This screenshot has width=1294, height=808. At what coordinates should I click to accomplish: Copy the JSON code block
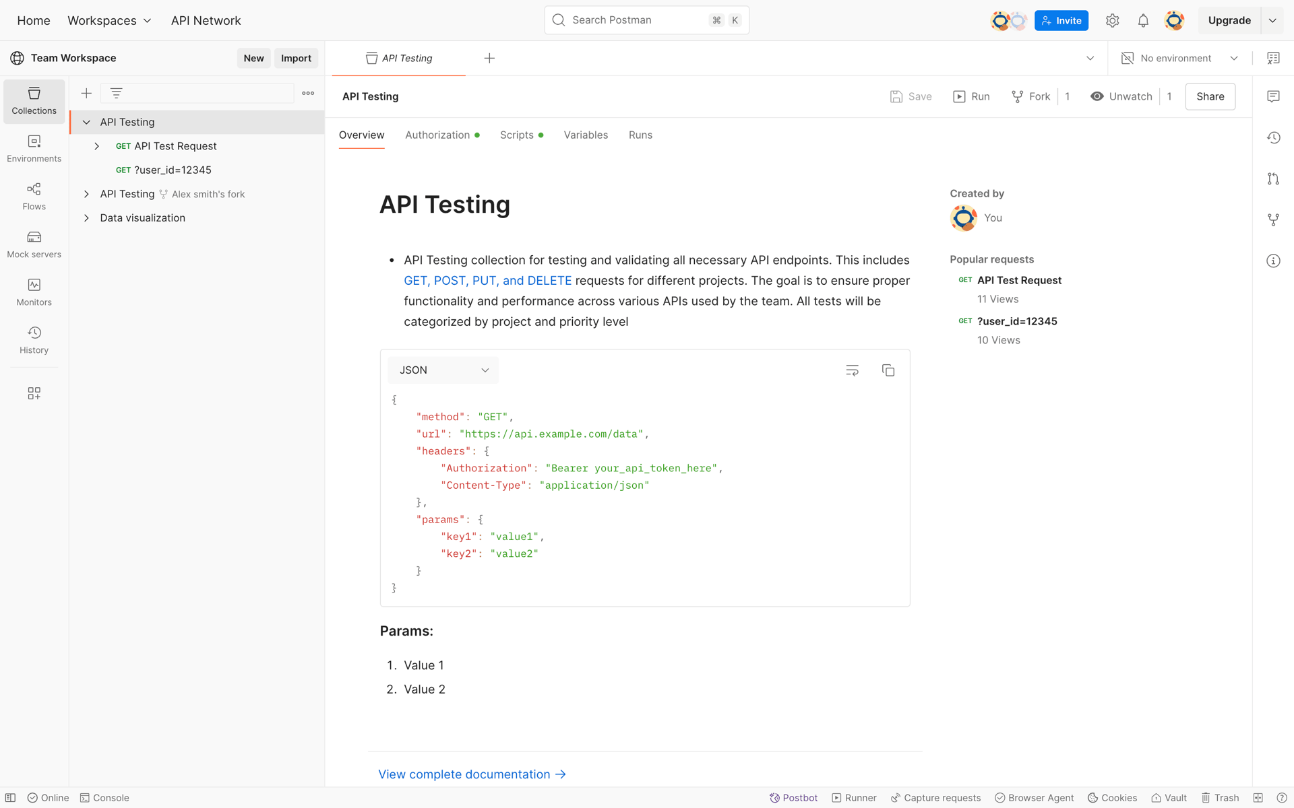[888, 370]
